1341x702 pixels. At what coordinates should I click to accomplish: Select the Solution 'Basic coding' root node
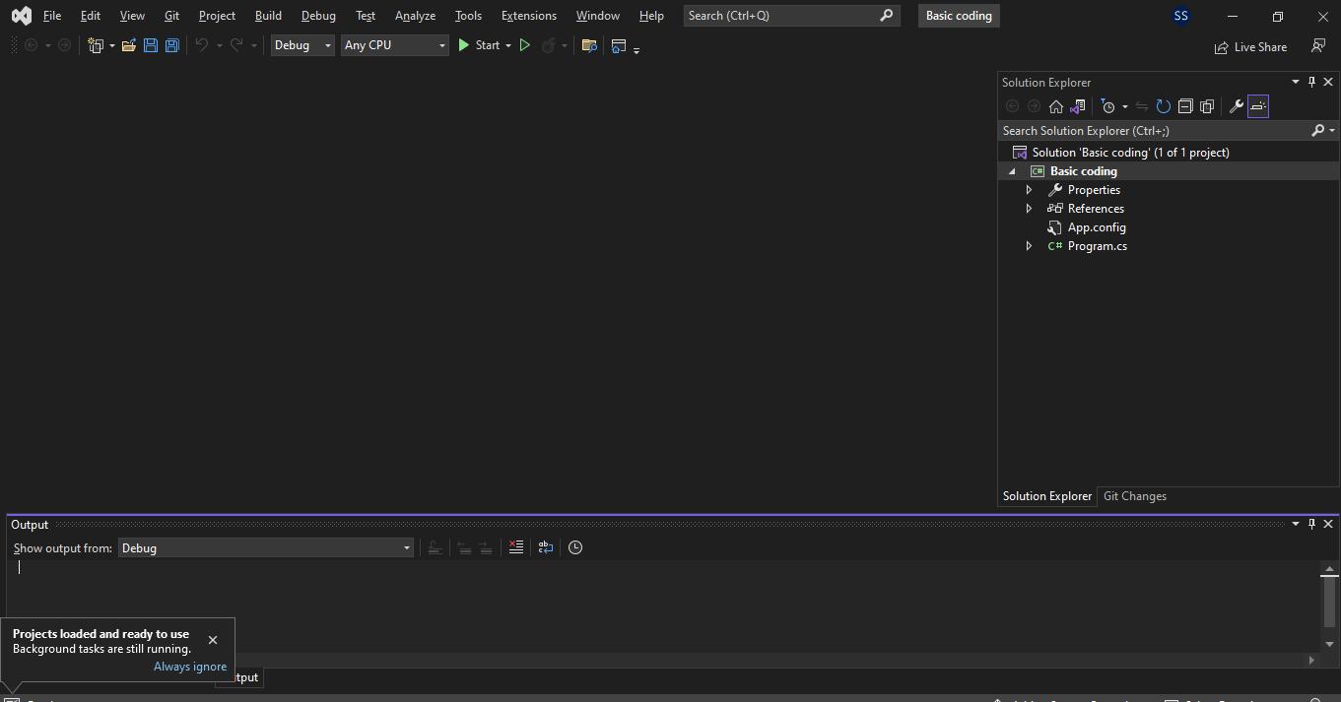[x=1130, y=153]
